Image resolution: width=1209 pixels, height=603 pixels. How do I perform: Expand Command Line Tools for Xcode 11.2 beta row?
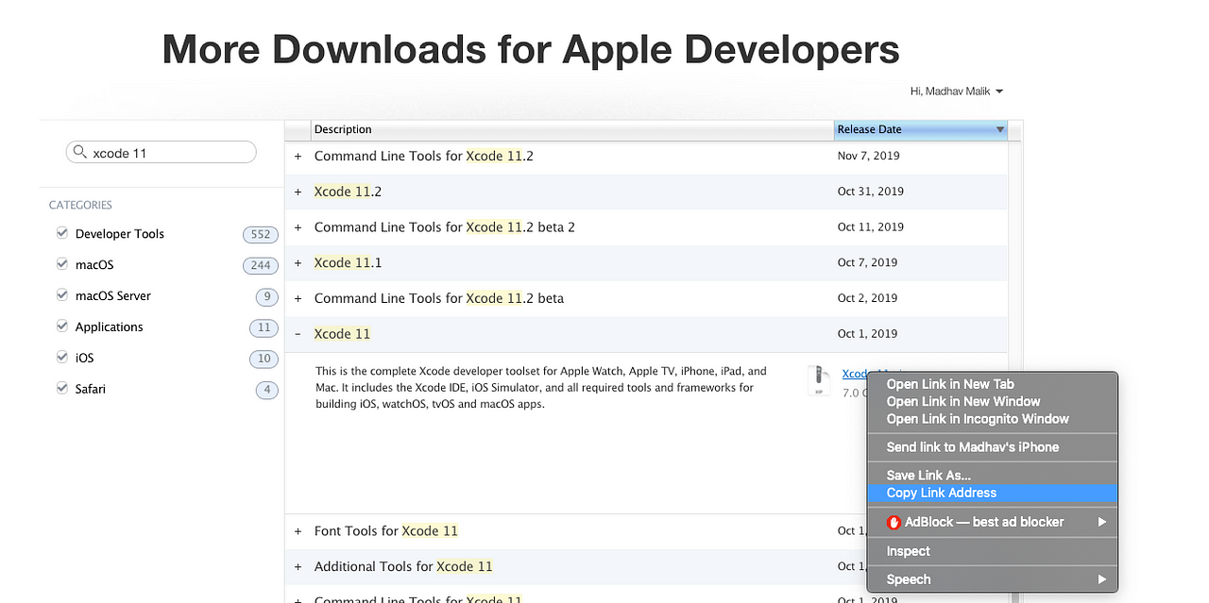[x=298, y=298]
